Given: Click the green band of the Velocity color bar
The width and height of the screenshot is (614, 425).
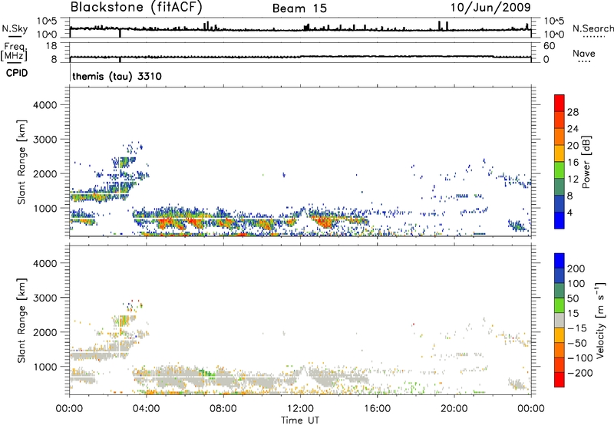Looking at the screenshot, I should click(x=560, y=305).
